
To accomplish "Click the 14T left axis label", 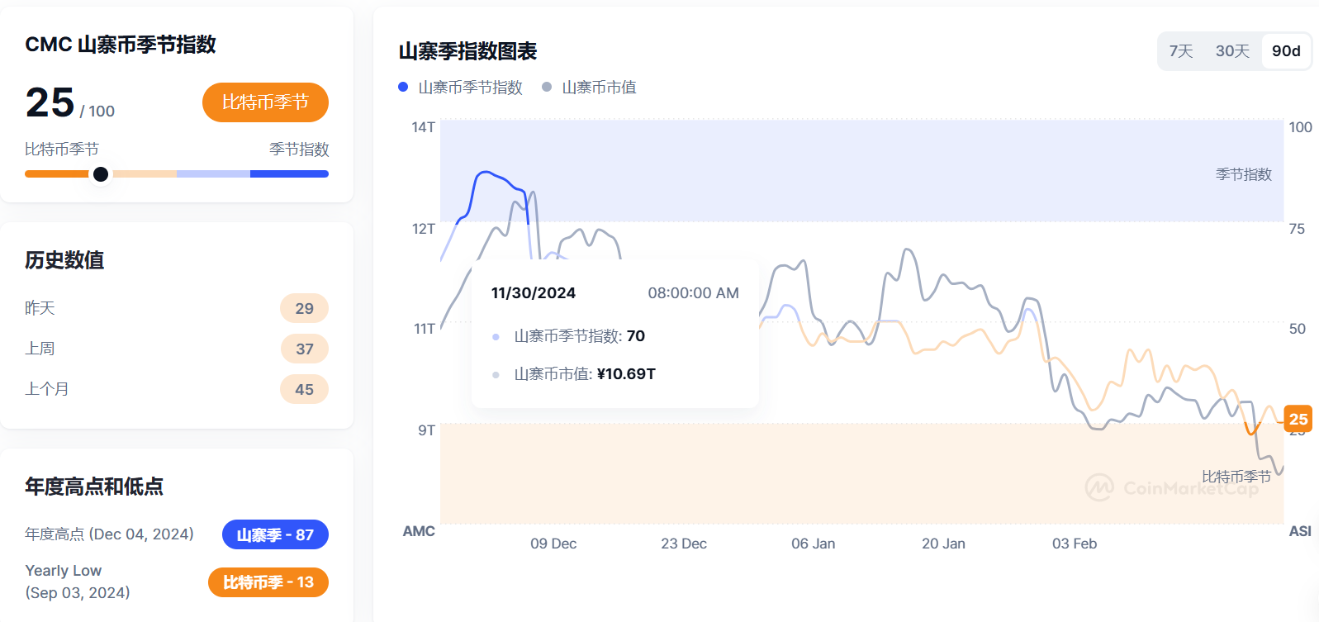I will point(424,127).
